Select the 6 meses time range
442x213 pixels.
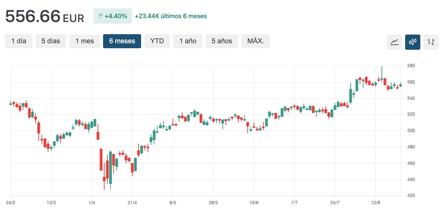tap(122, 41)
